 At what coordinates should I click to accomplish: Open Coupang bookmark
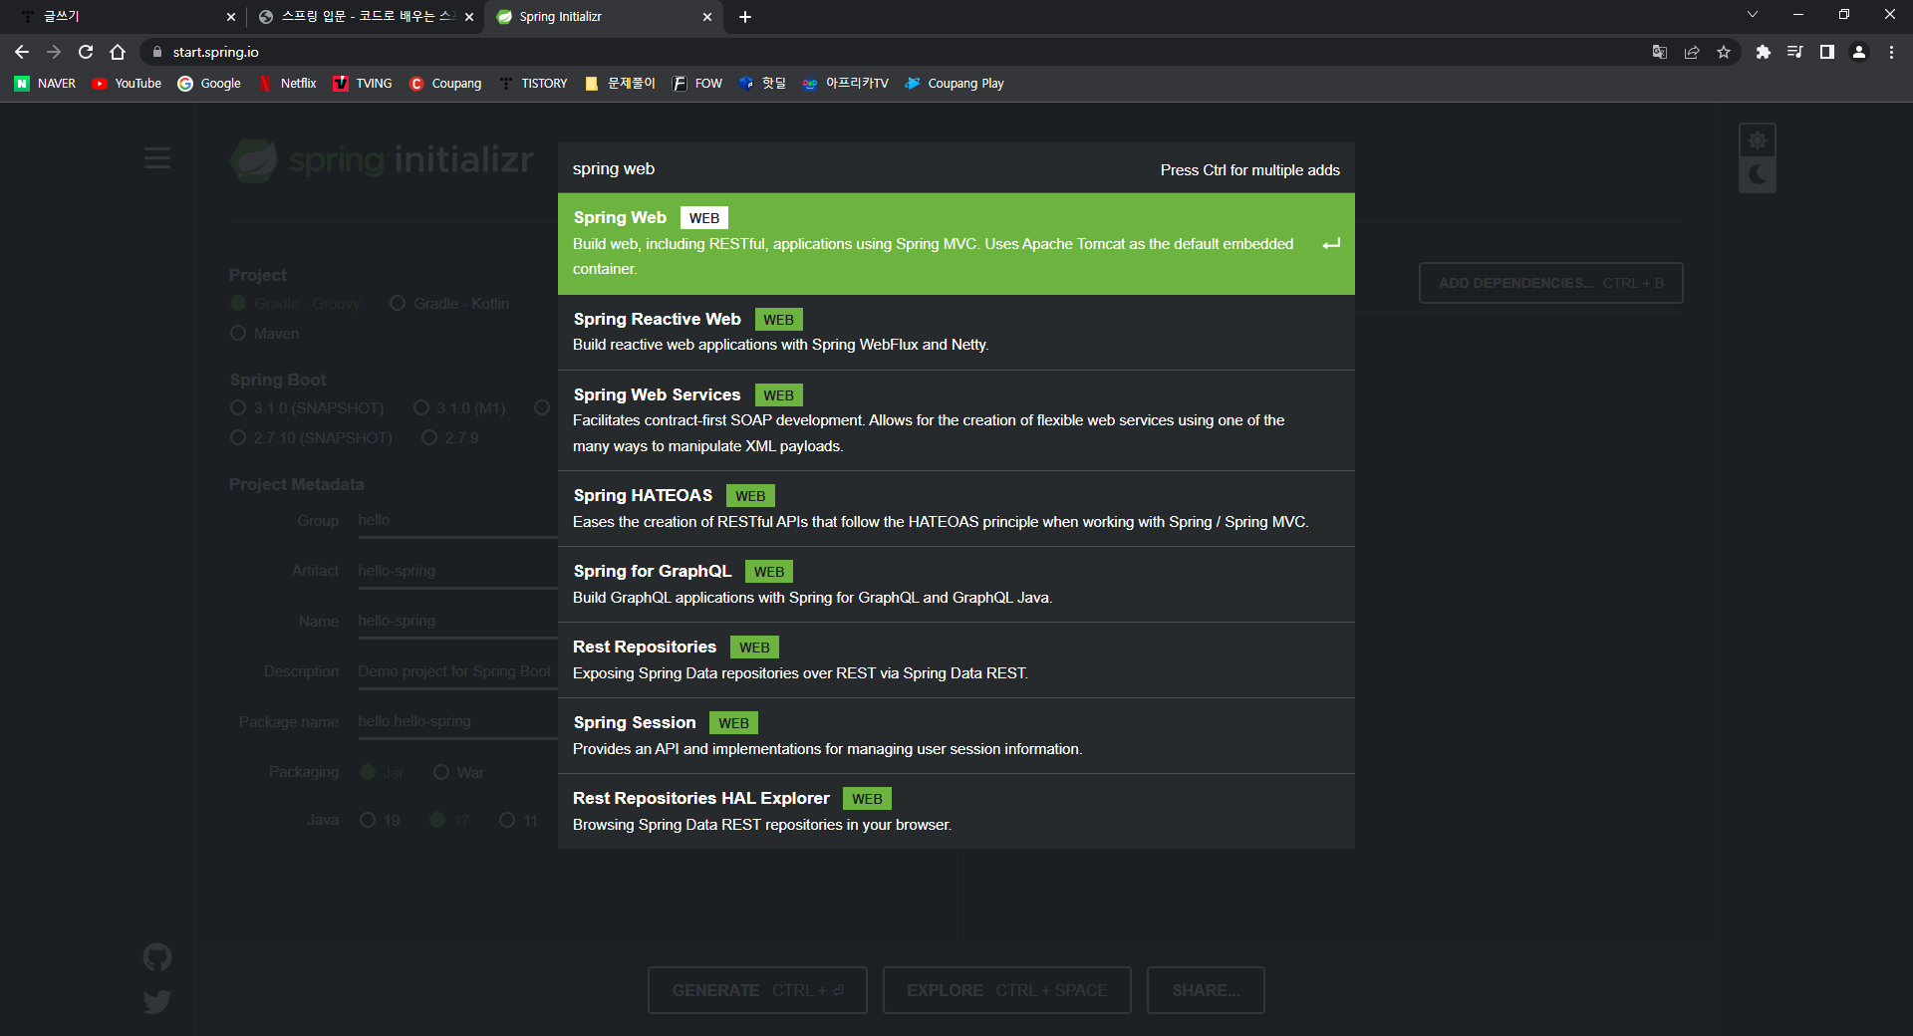point(445,84)
